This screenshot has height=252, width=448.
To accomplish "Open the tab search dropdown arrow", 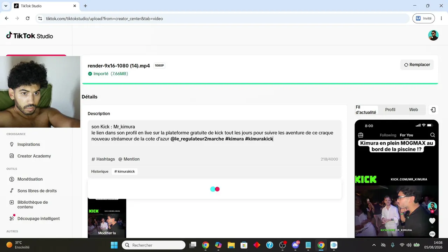I will [x=6, y=6].
